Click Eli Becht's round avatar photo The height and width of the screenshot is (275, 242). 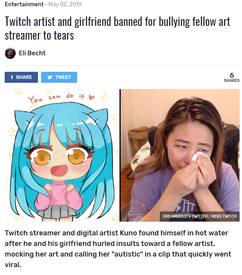point(10,53)
